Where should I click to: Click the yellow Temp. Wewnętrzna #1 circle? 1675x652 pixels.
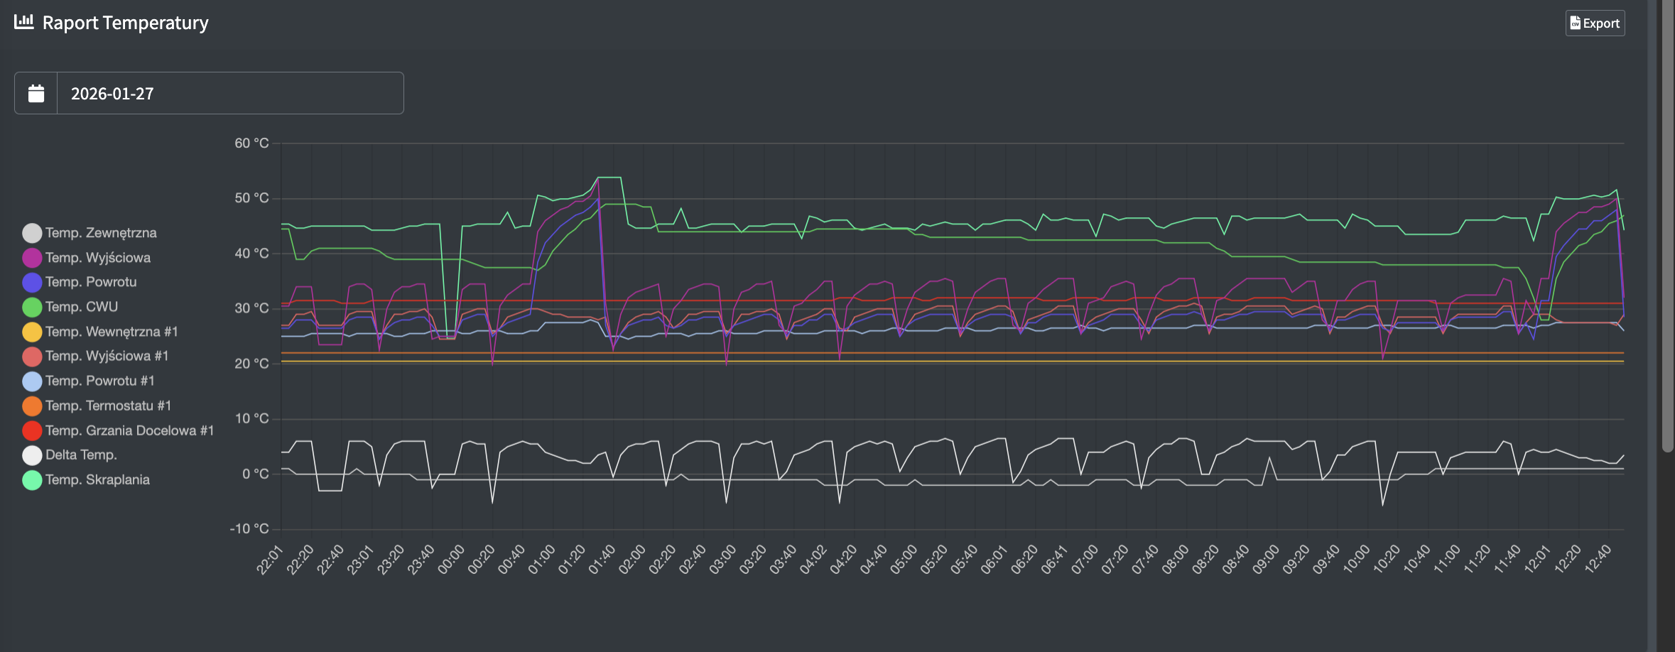pyautogui.click(x=32, y=332)
